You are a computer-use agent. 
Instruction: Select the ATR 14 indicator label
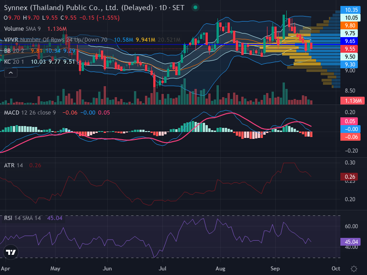point(14,165)
